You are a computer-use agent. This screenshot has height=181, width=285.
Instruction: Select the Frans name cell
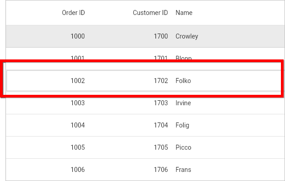[183, 170]
